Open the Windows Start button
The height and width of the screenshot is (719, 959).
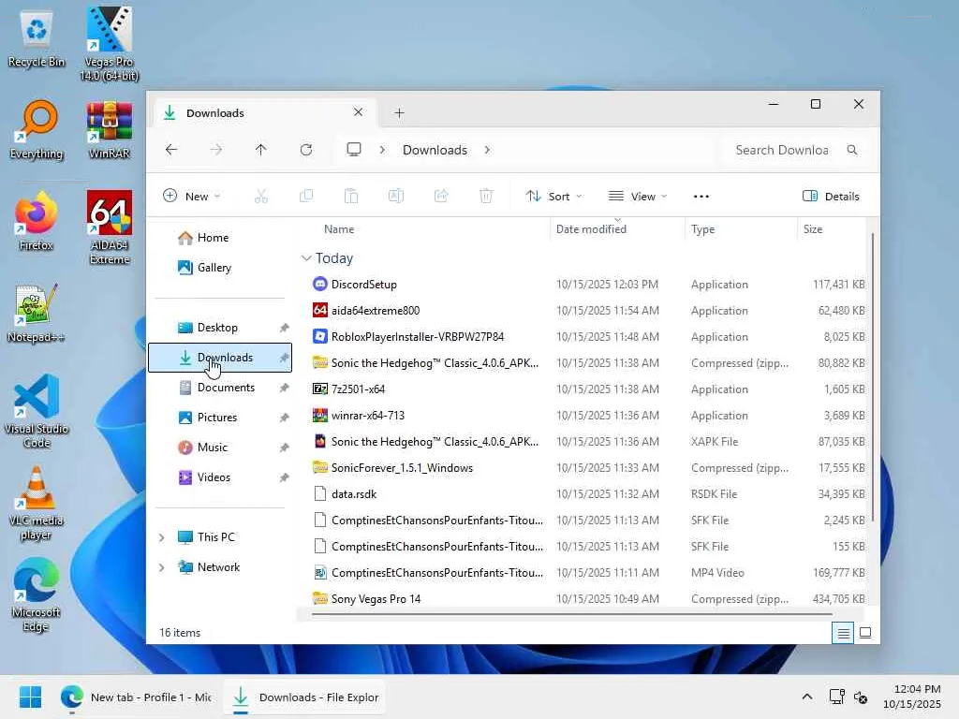tap(30, 697)
